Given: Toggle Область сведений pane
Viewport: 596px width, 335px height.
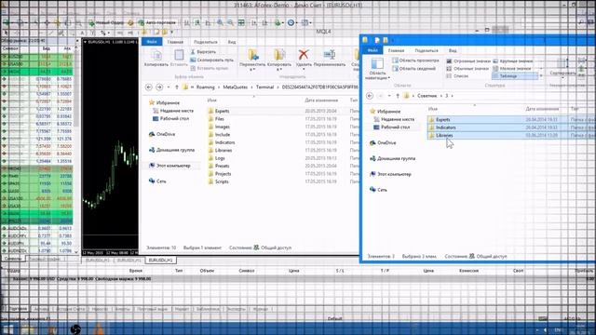Looking at the screenshot, I should point(413,68).
